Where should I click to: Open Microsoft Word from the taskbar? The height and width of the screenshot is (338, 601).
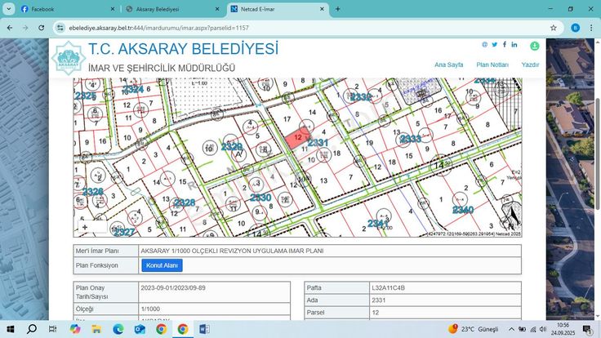204,329
